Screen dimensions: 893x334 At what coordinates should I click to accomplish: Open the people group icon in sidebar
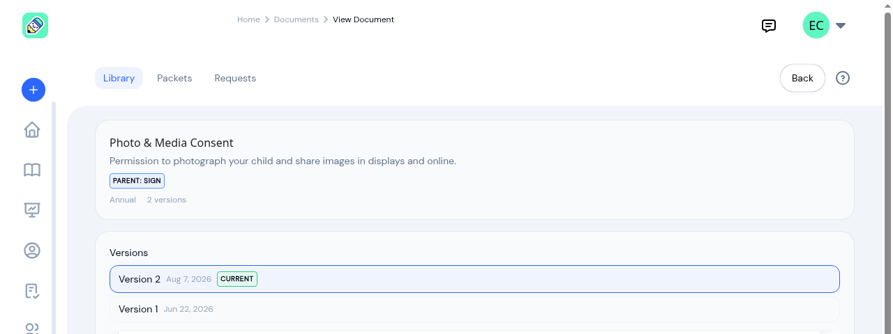click(x=32, y=328)
